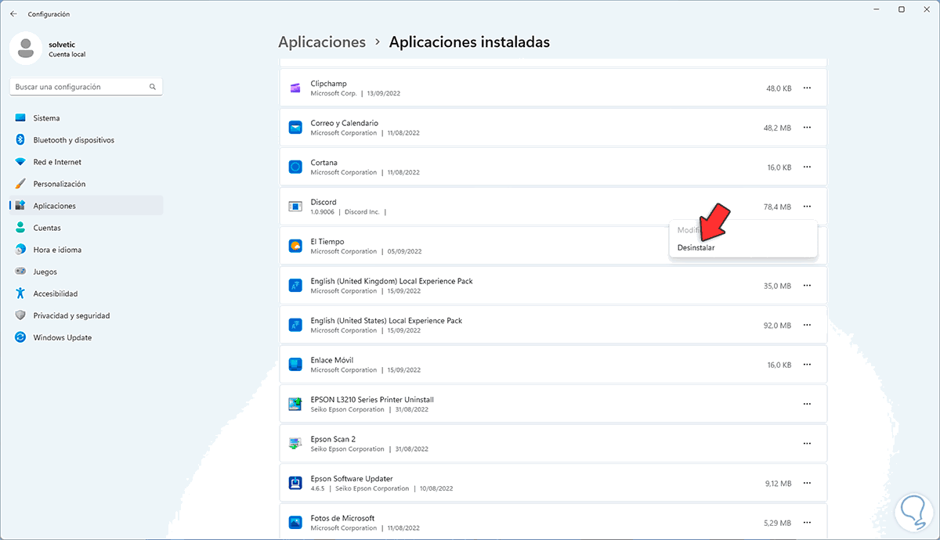Click the EPSON L3210 printer uninstall icon
The width and height of the screenshot is (940, 540).
click(x=295, y=404)
